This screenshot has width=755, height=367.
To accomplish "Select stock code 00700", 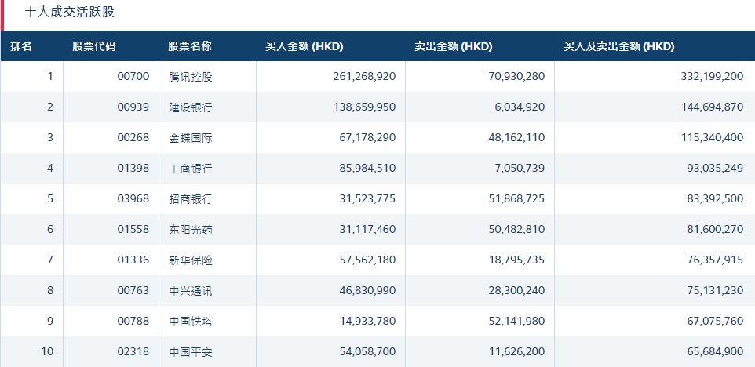I will [x=133, y=76].
